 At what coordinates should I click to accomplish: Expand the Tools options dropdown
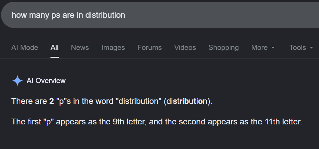[301, 48]
